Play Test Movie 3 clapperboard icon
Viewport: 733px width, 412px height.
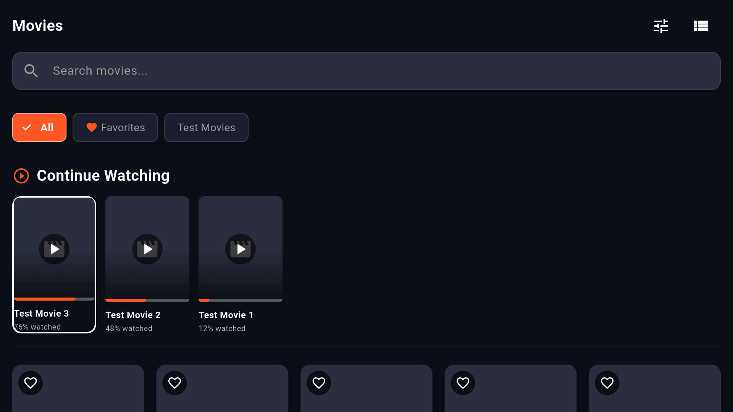click(54, 249)
